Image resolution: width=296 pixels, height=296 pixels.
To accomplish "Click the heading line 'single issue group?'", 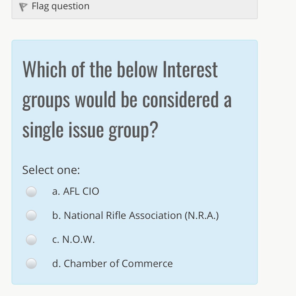I will tap(90, 130).
